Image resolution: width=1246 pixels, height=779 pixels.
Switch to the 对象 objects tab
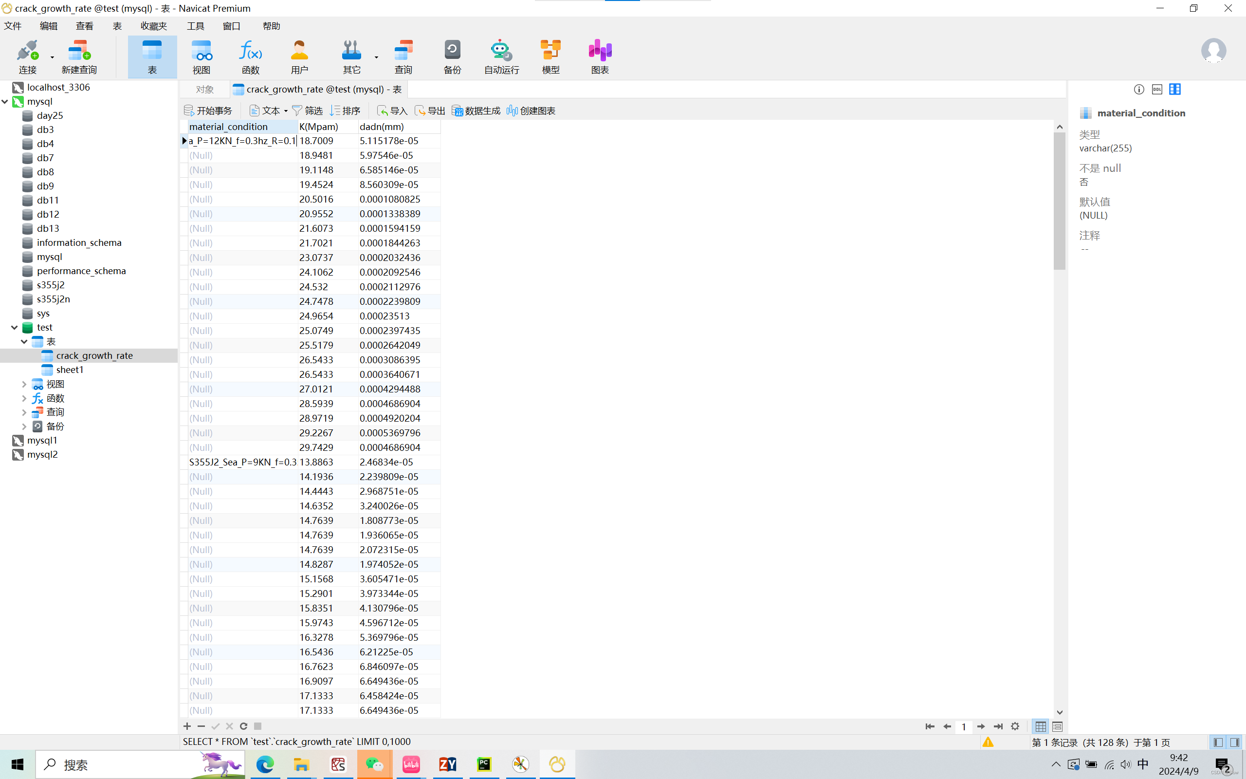click(x=204, y=90)
